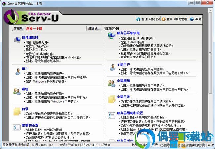
Task: Open the 全局目录 link
Action: 124,97
